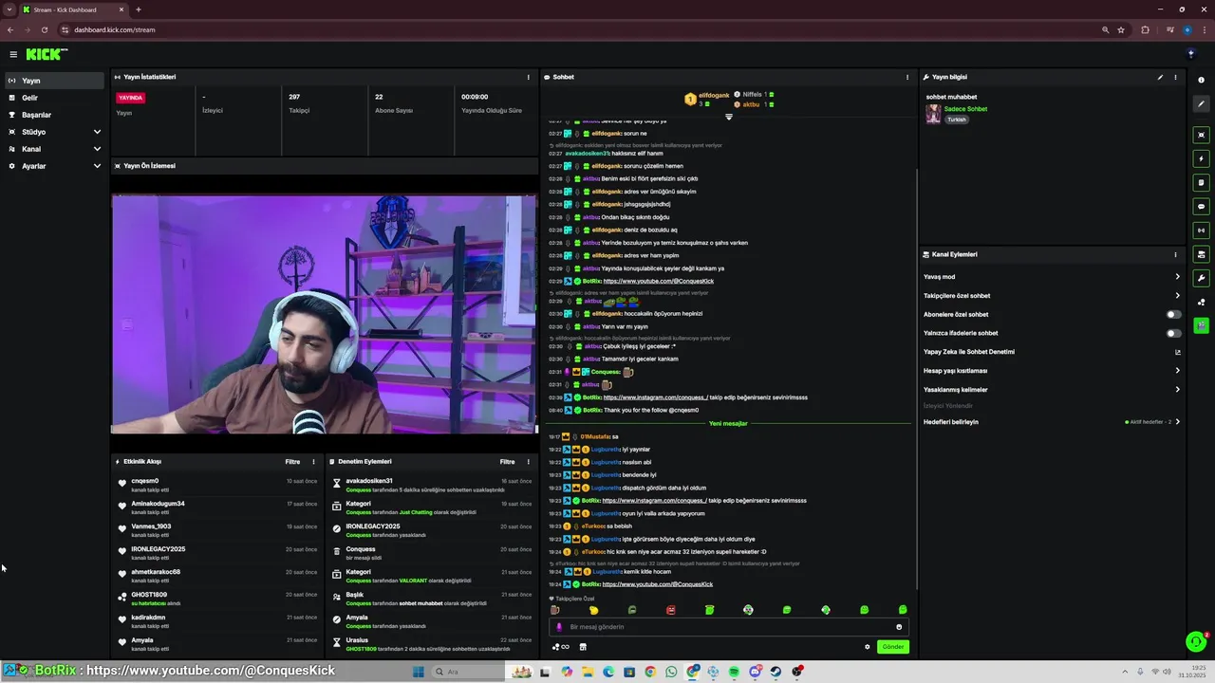Click the channel points icon below chat

click(x=560, y=647)
